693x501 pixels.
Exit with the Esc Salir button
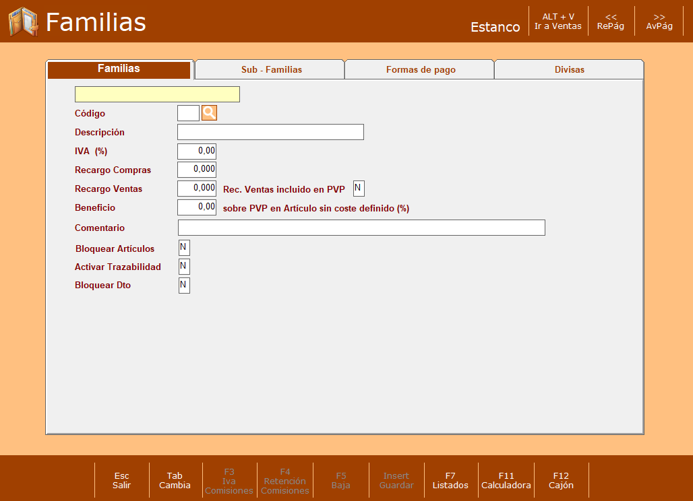(x=121, y=480)
